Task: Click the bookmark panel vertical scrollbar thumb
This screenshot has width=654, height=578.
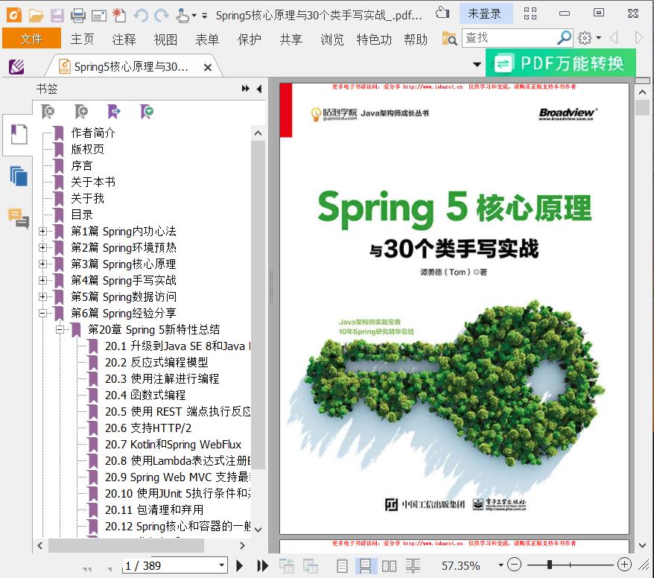Action: click(258, 305)
